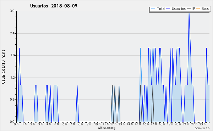Click the wikiscan.org label below the chart
The height and width of the screenshot is (131, 213).
click(x=106, y=128)
